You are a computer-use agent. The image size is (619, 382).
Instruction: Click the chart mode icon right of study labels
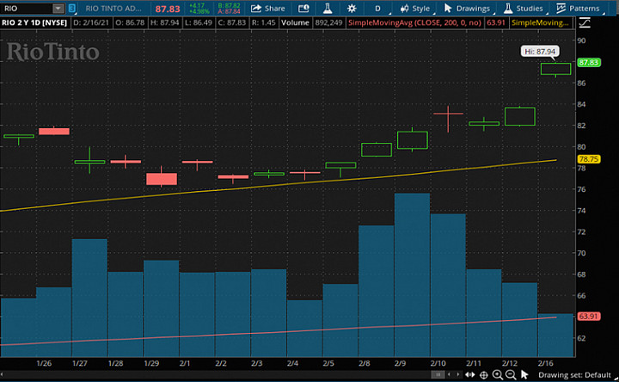pyautogui.click(x=585, y=23)
